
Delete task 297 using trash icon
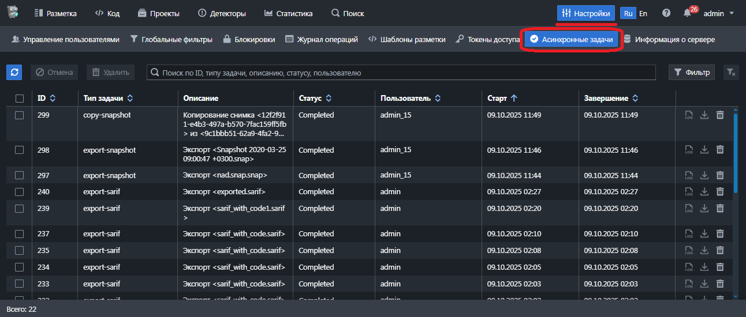coord(720,175)
